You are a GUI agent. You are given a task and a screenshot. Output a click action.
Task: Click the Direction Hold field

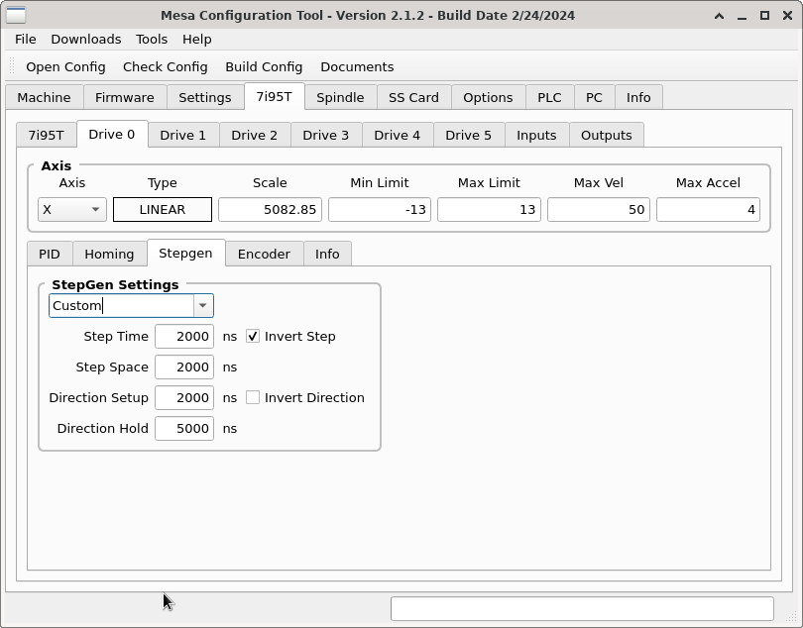pos(184,428)
